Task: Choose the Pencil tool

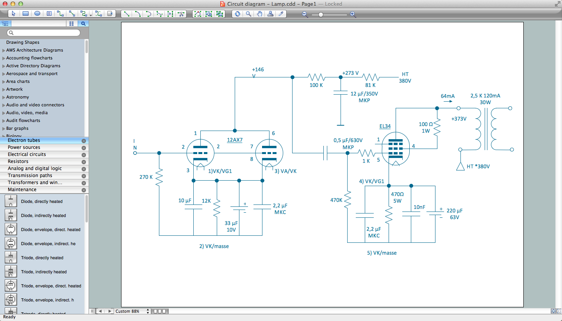Action: pos(281,14)
